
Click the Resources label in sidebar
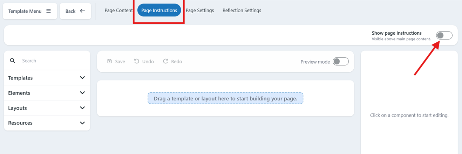tap(20, 123)
